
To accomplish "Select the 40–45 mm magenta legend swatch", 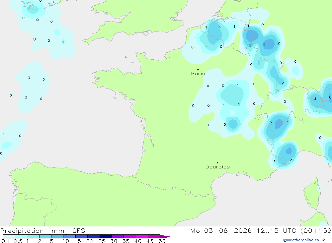I will click(142, 236).
